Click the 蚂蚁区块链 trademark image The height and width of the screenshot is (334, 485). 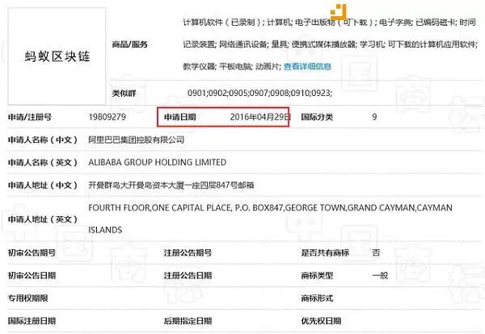[x=57, y=56]
